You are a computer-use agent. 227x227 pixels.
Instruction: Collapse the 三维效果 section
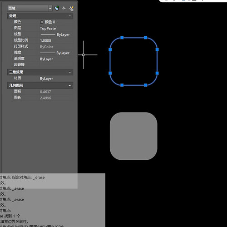pyautogui.click(x=69, y=72)
